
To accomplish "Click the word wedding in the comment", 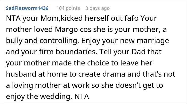I will [56, 96].
